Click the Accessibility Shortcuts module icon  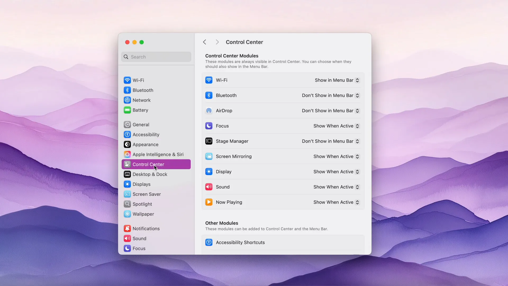point(209,243)
